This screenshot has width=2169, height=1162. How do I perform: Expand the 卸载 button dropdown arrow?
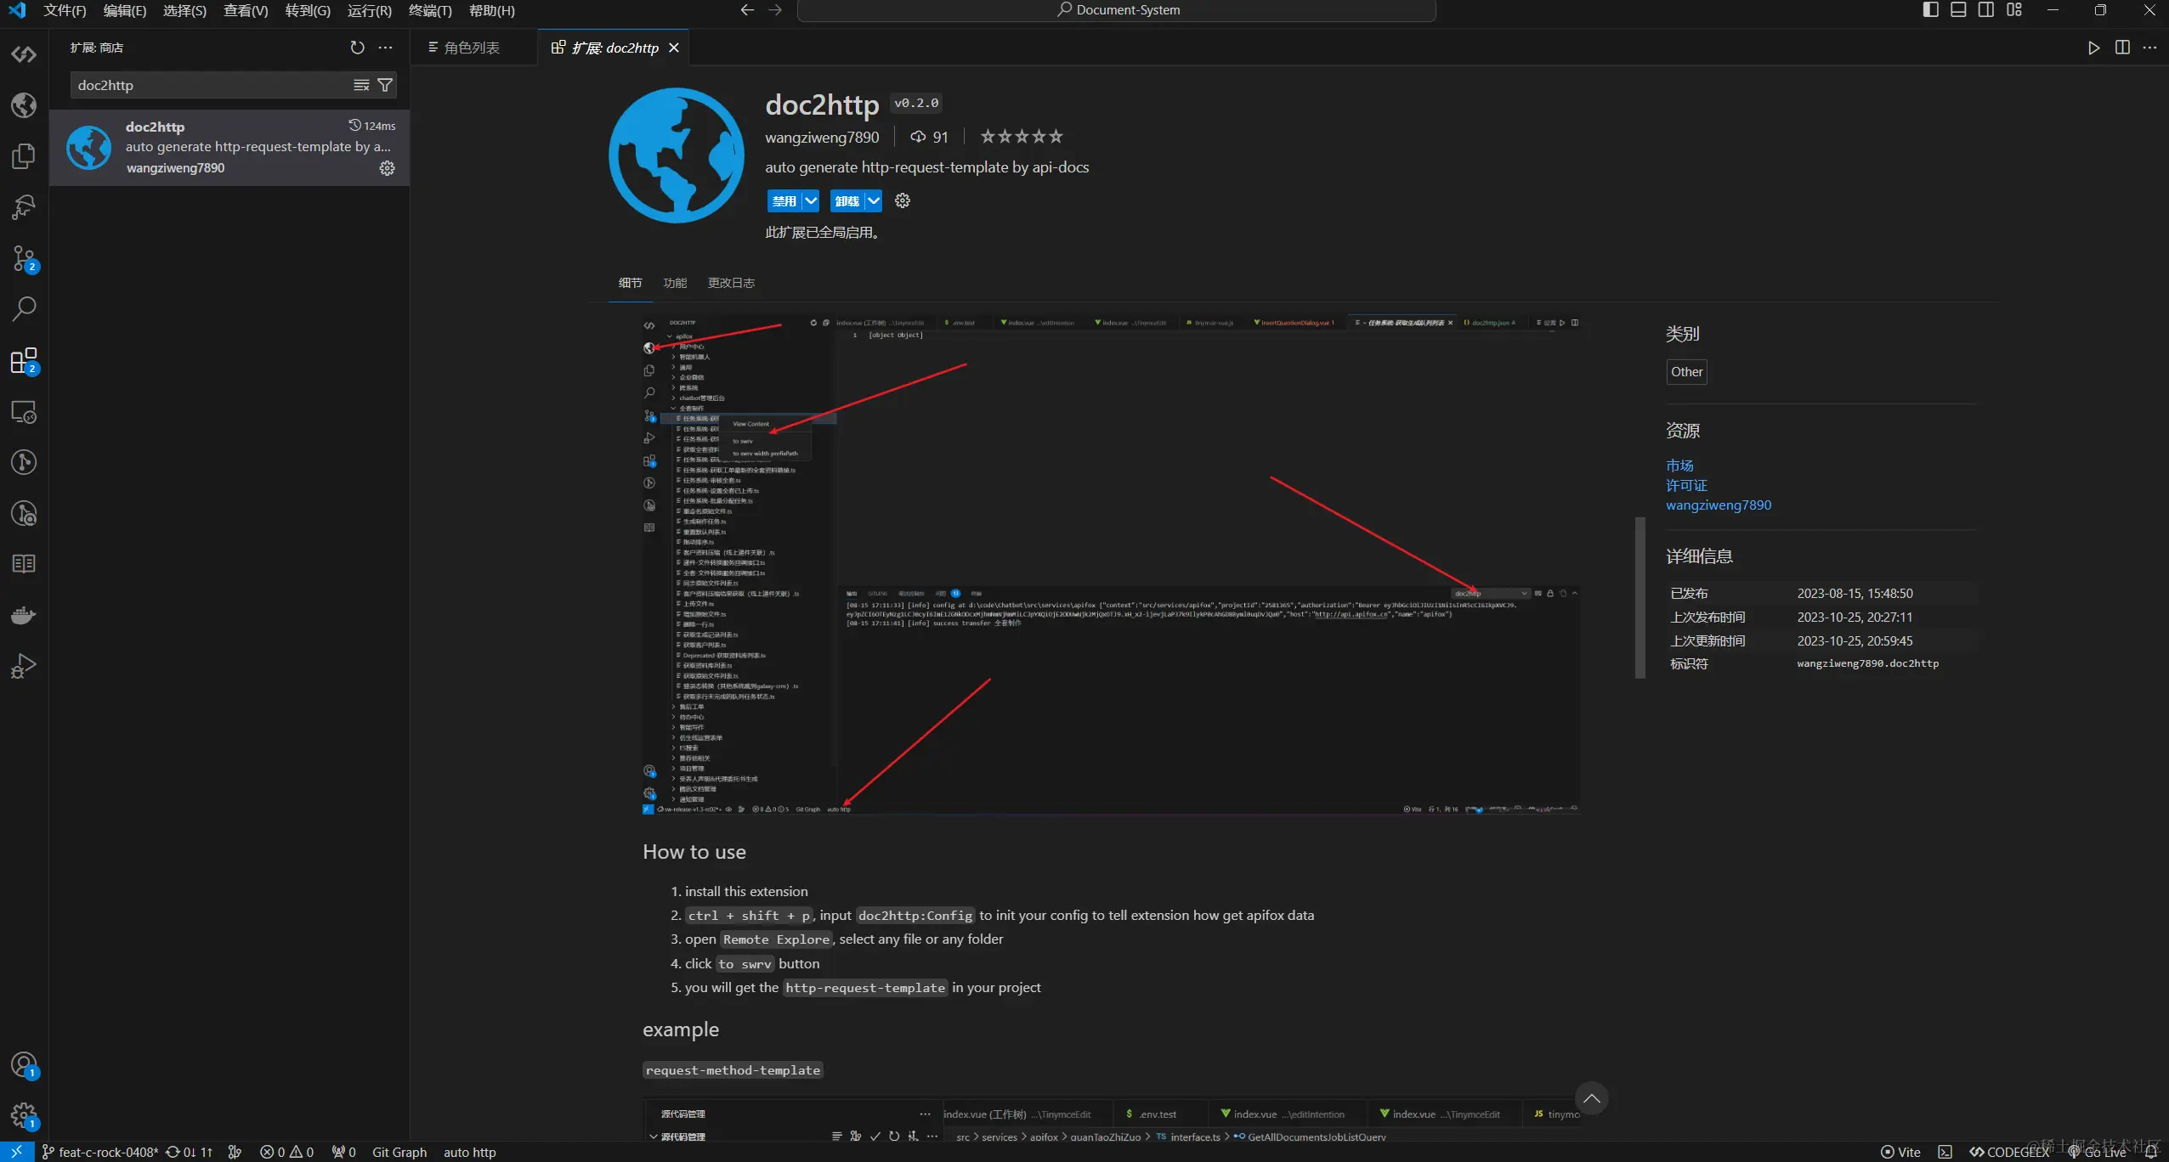[x=874, y=201]
